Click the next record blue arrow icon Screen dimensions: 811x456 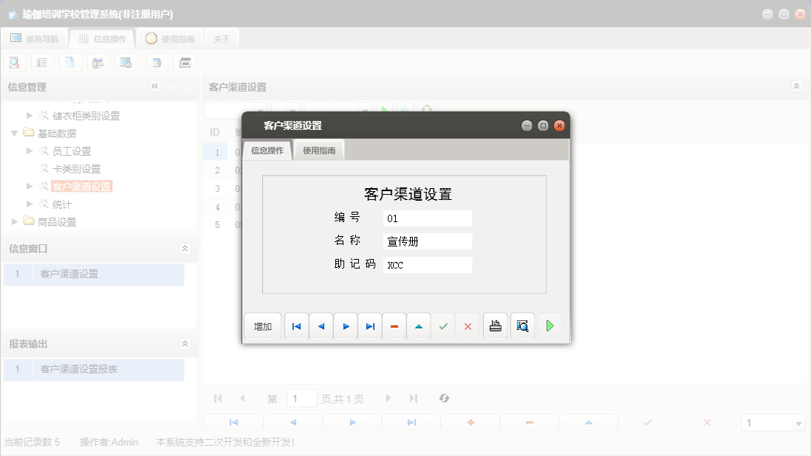pos(345,325)
